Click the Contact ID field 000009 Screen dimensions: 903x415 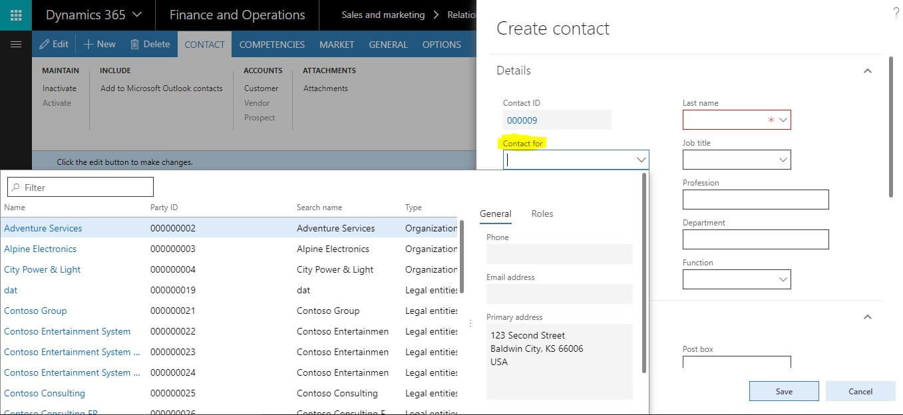click(x=557, y=120)
